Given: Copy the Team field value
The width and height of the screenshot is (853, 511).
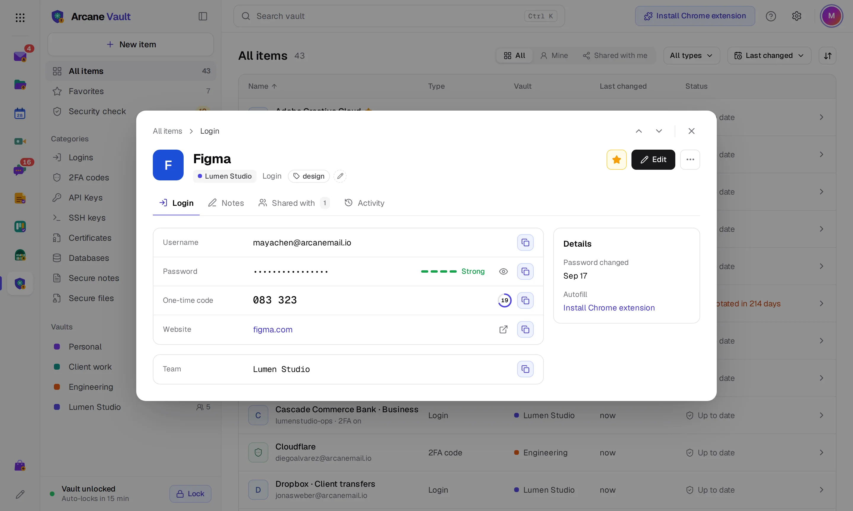Looking at the screenshot, I should (525, 369).
